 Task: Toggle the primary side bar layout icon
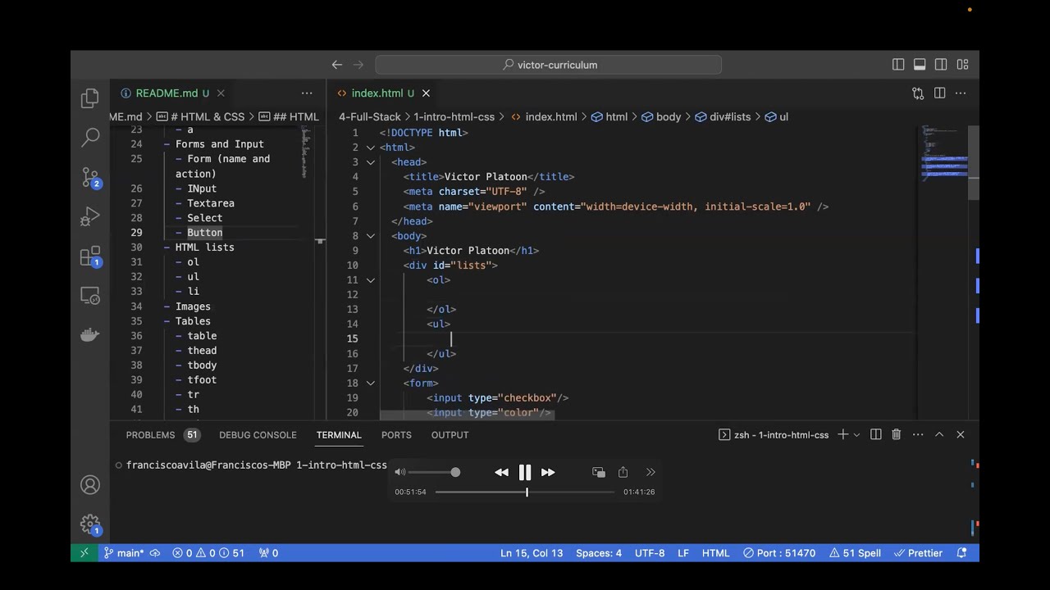click(x=898, y=65)
